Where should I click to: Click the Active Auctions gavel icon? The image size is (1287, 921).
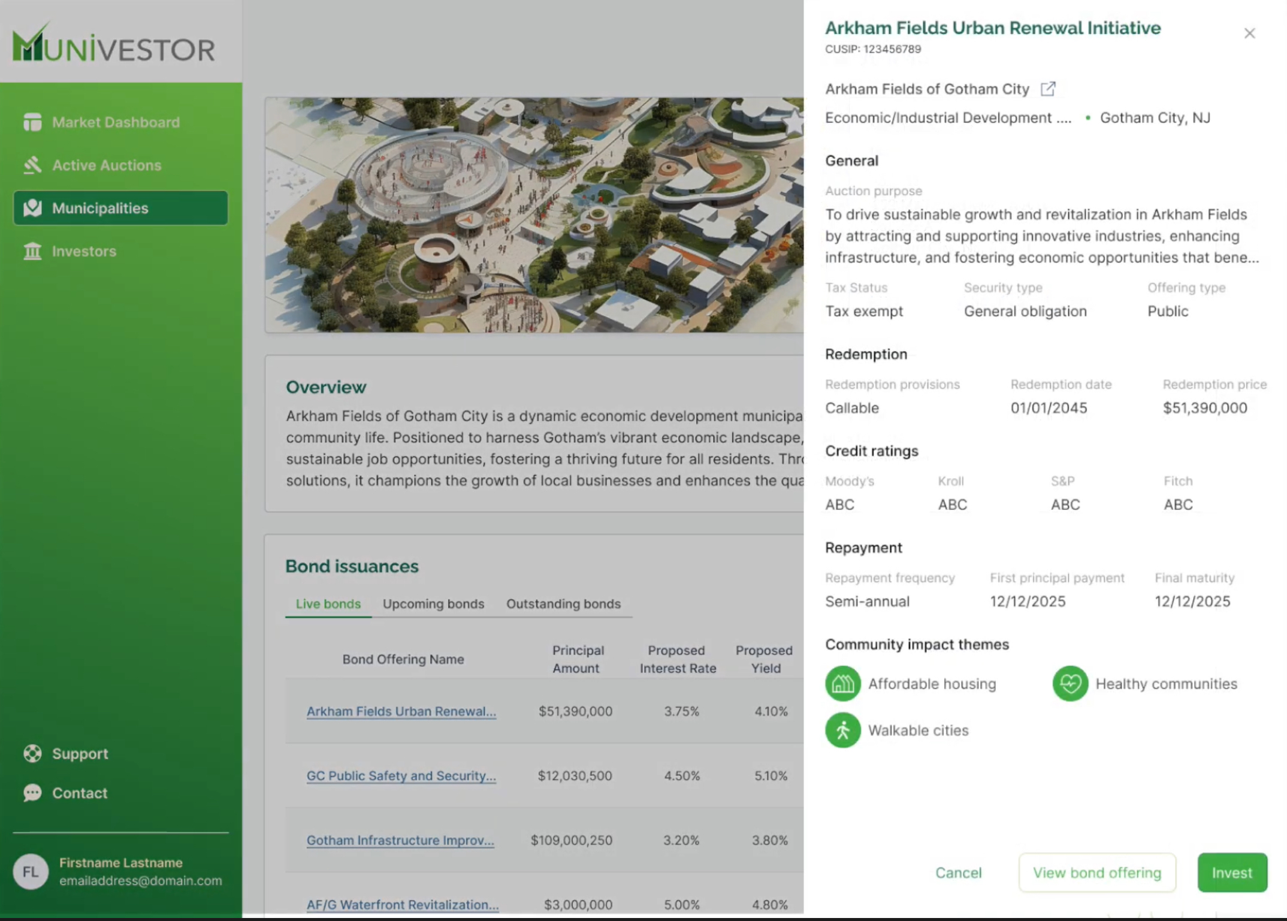[x=32, y=165]
